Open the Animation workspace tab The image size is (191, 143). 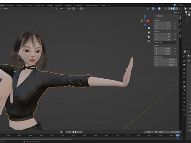point(58,6)
